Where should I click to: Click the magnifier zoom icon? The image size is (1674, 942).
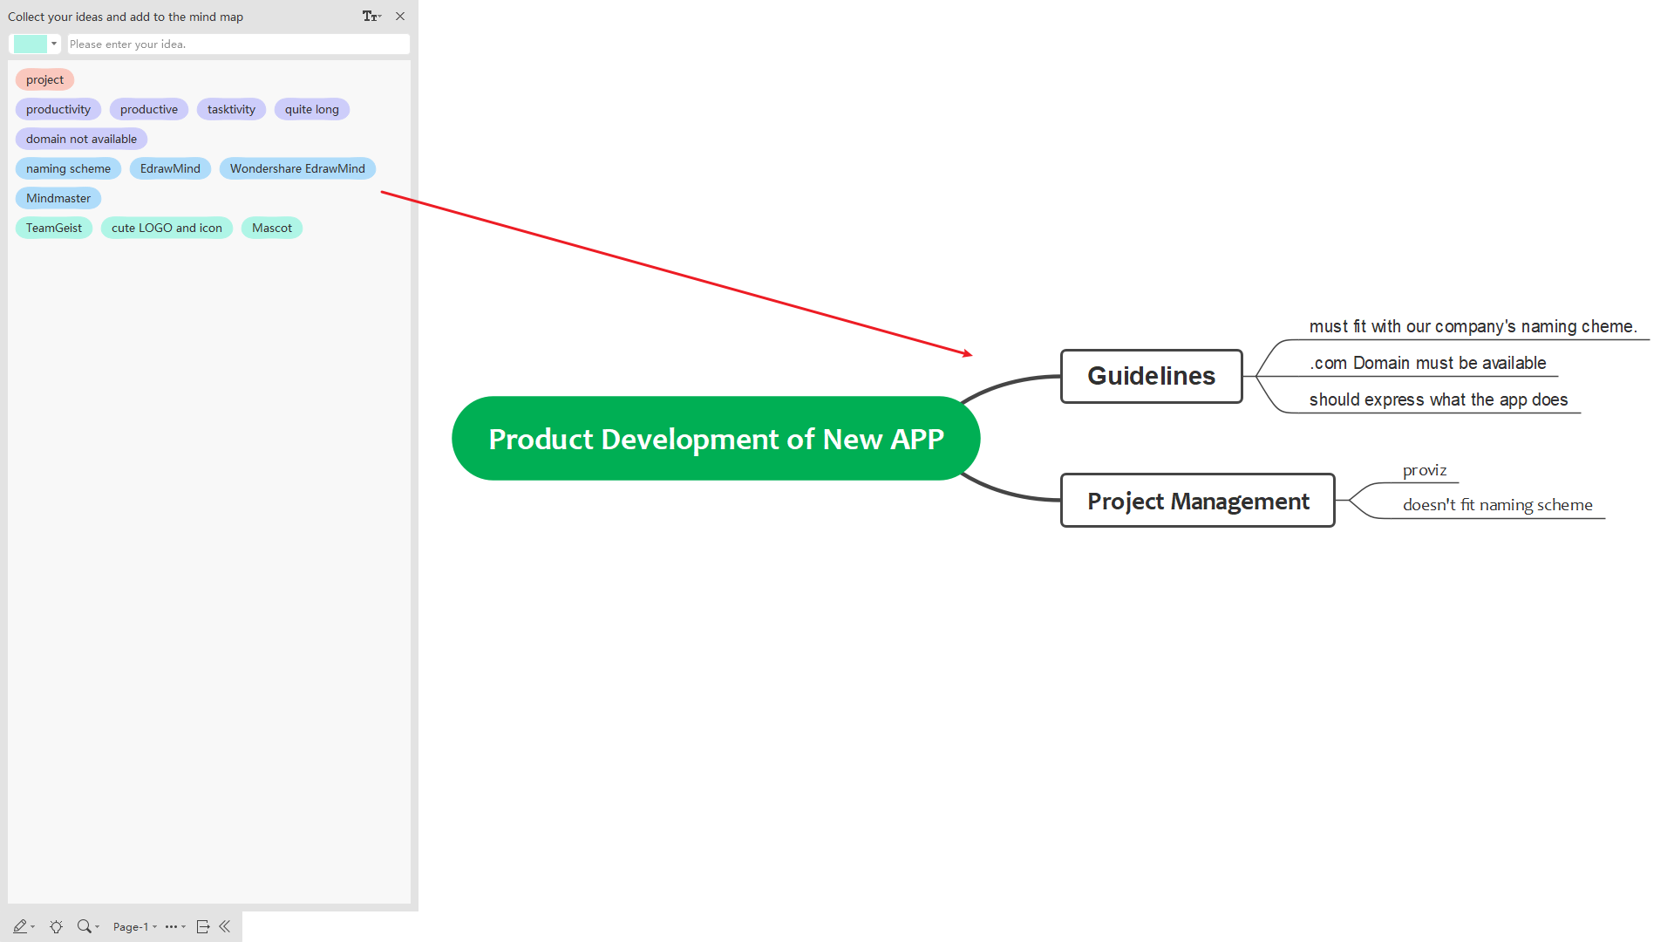click(84, 926)
